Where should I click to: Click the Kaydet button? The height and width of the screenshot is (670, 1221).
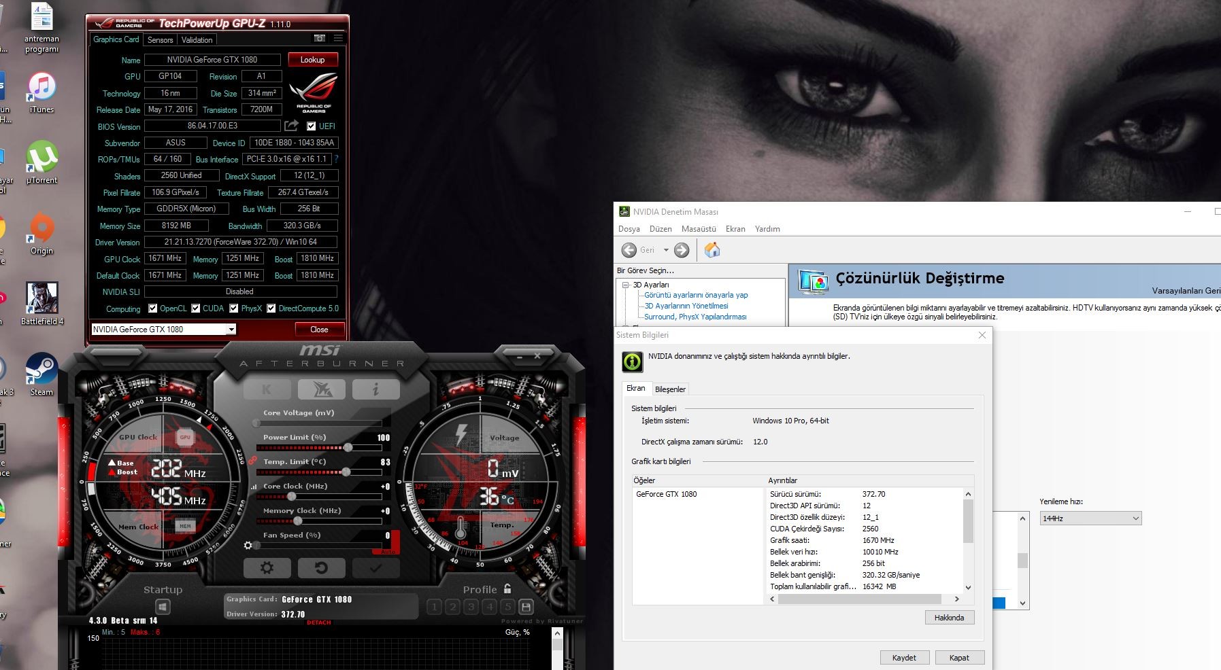pyautogui.click(x=904, y=658)
